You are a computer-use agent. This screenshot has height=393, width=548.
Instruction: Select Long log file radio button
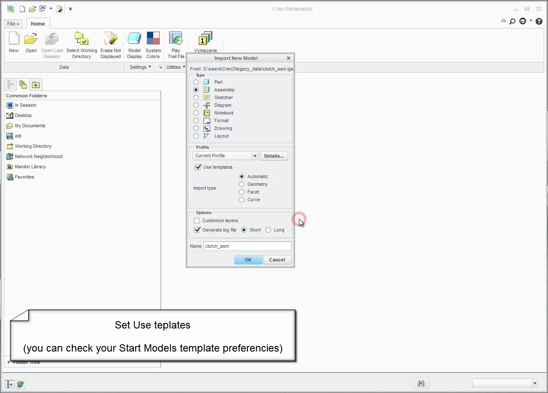[x=268, y=230]
